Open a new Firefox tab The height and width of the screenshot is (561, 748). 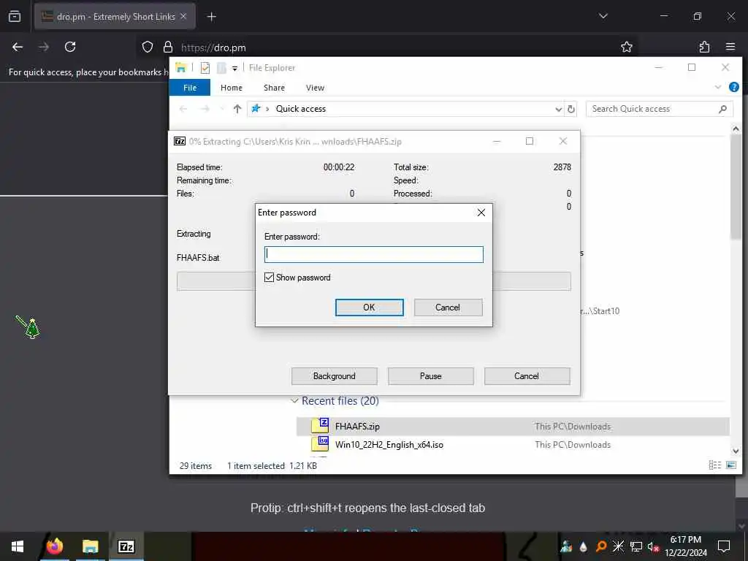211,17
